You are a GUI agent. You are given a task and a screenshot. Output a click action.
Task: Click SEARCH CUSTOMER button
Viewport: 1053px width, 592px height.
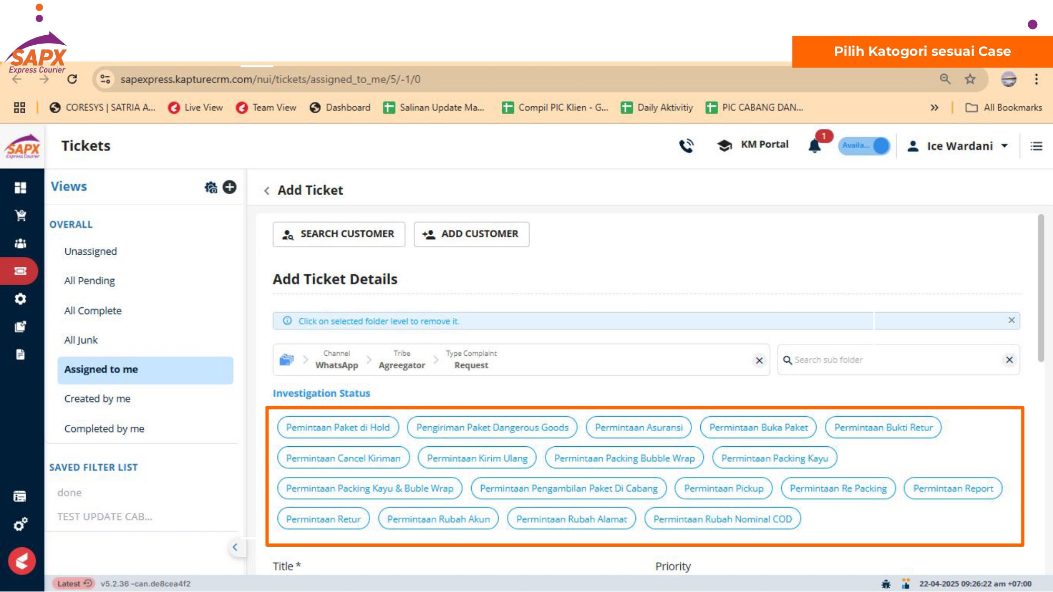click(x=339, y=234)
